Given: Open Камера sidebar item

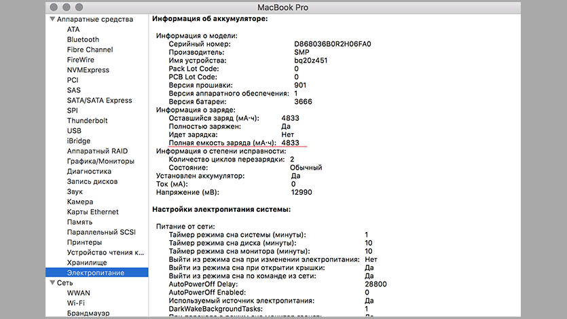Looking at the screenshot, I should pos(80,202).
